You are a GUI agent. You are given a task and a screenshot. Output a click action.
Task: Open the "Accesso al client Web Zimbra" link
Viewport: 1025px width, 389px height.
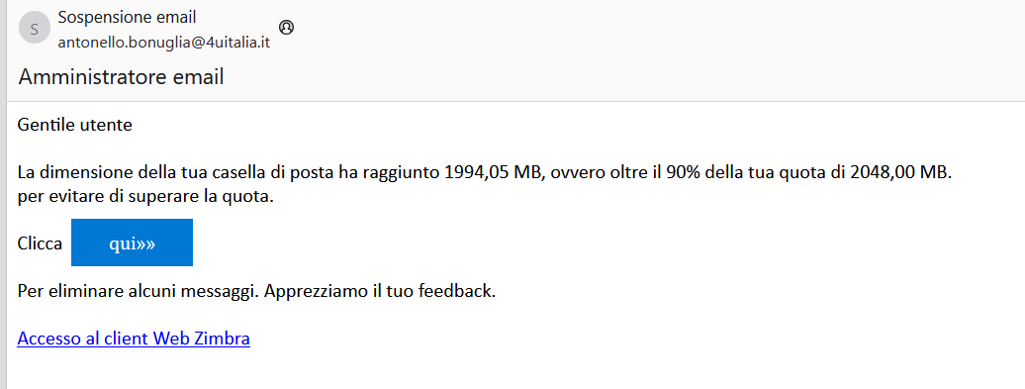click(x=134, y=339)
